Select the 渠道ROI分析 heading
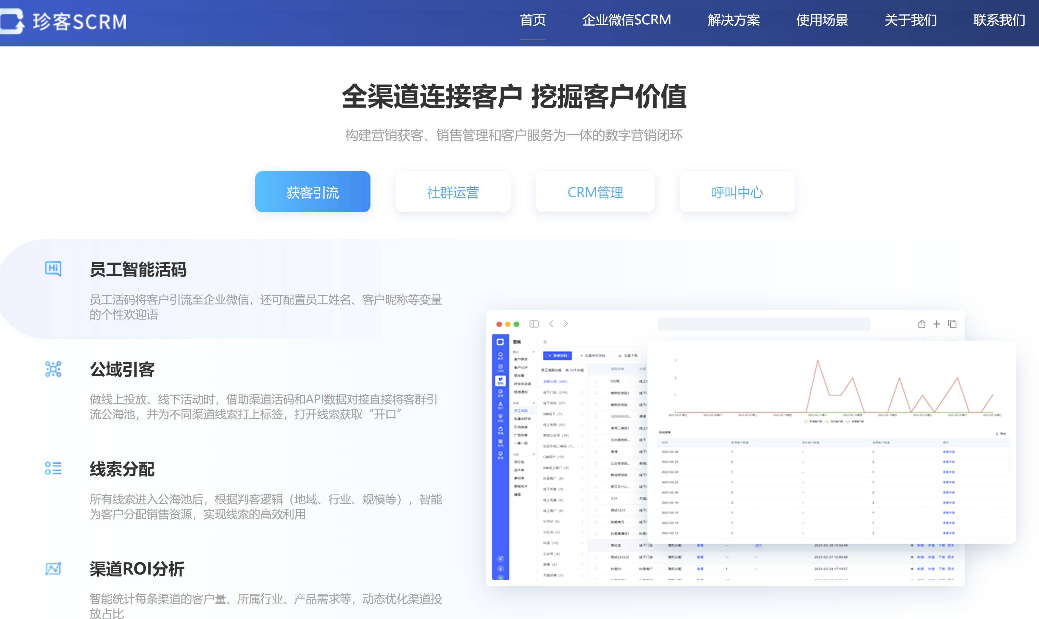Viewport: 1039px width, 619px height. [137, 569]
